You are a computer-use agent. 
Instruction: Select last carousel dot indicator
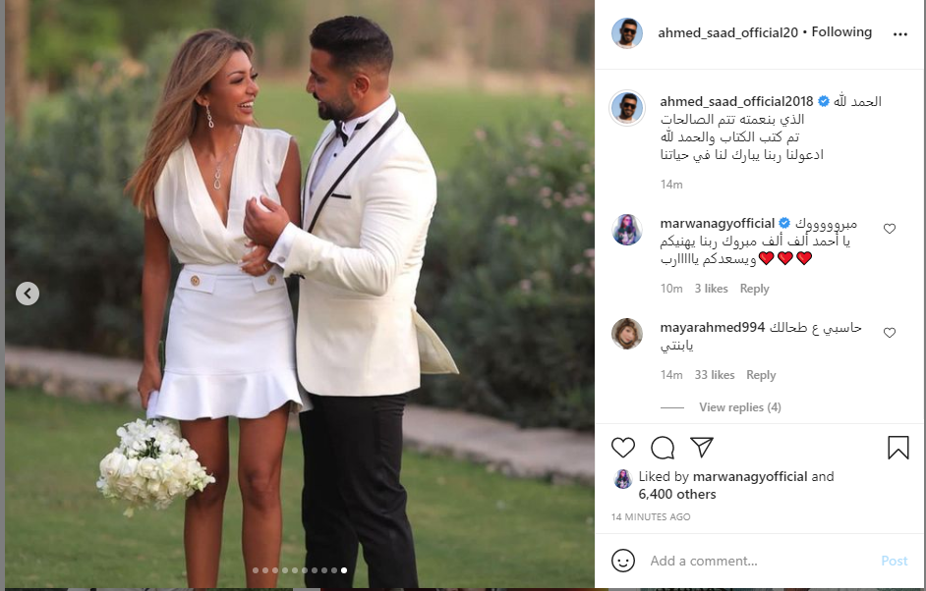(x=344, y=570)
